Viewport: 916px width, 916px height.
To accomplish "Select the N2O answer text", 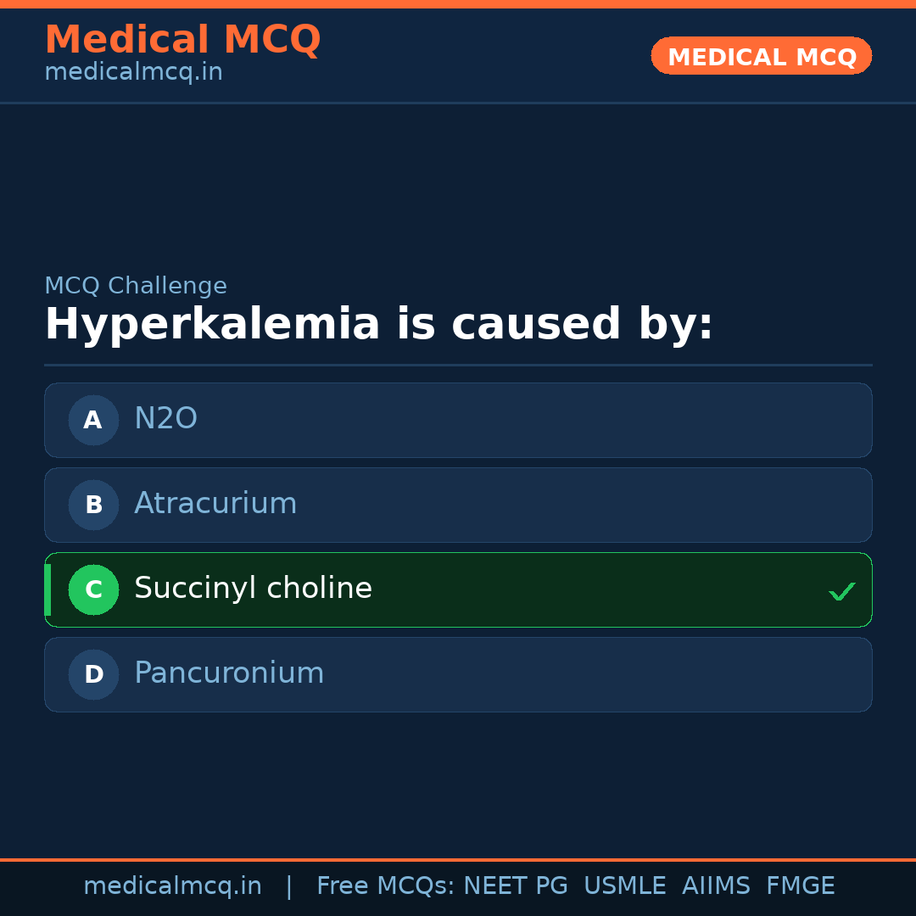I will [x=165, y=419].
